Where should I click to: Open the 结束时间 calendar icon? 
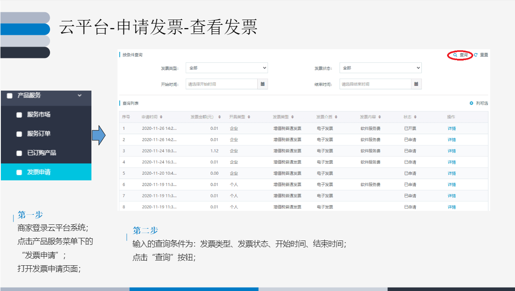[416, 84]
